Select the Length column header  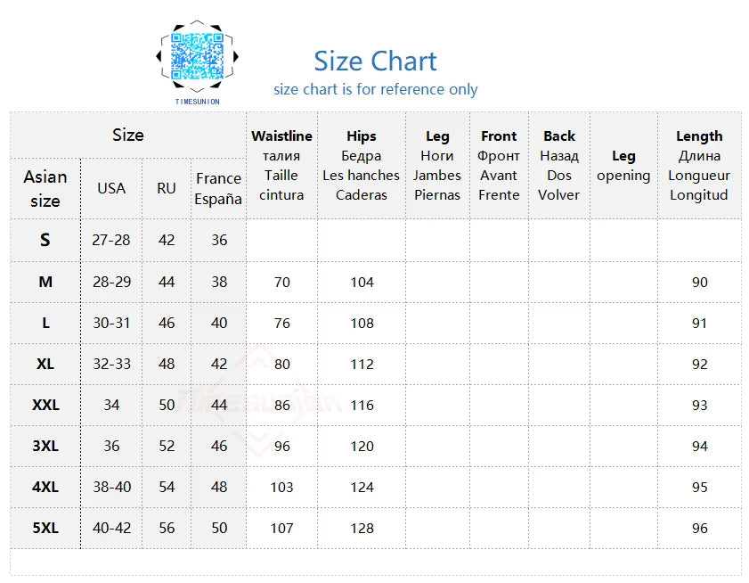click(x=699, y=165)
